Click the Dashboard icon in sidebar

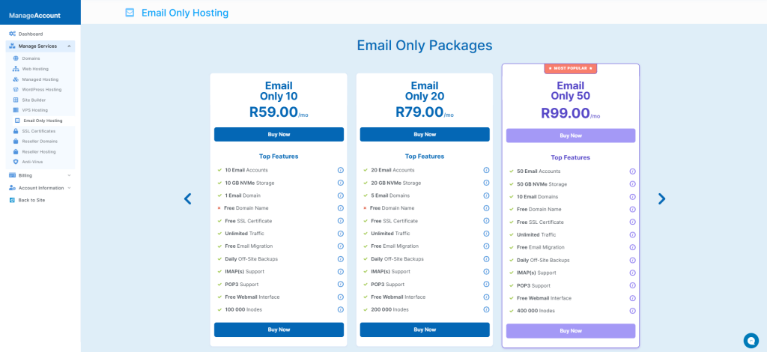[13, 34]
